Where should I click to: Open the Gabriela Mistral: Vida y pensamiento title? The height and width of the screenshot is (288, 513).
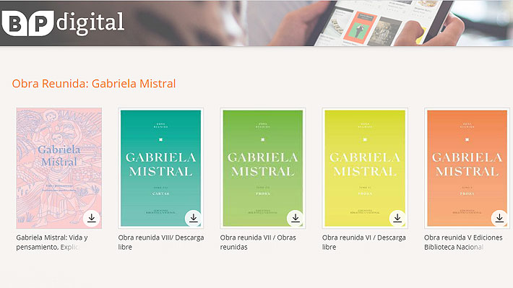(52, 243)
